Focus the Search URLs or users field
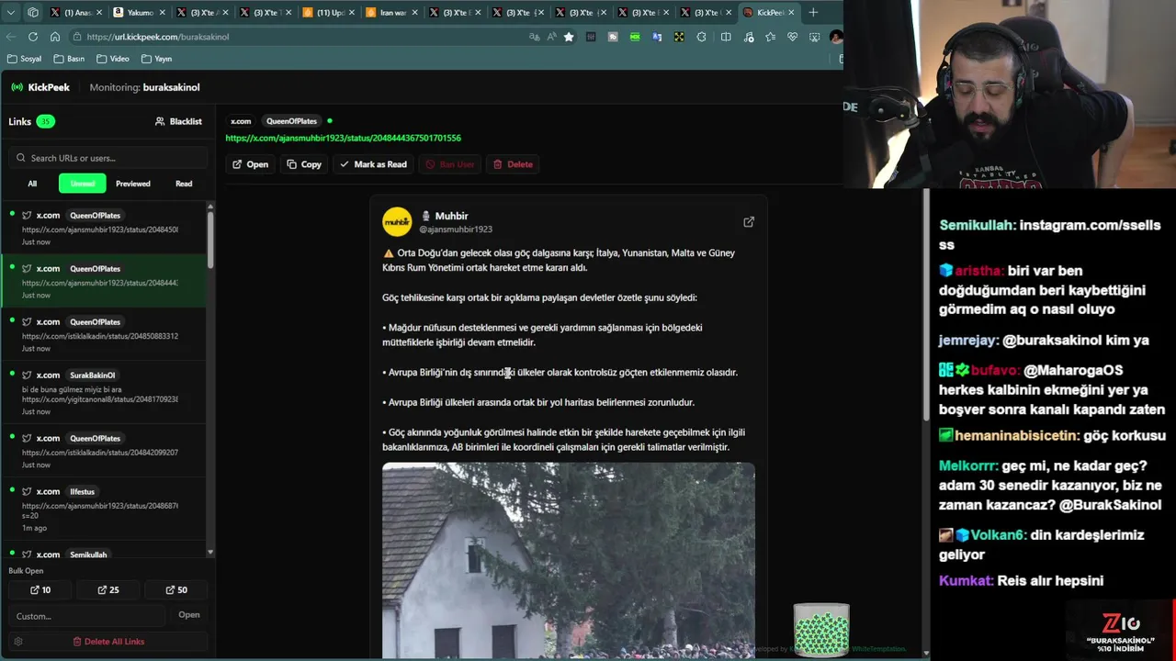This screenshot has height=661, width=1176. (108, 158)
